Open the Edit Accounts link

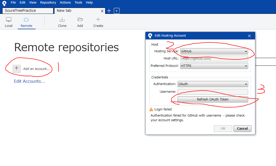click(29, 81)
